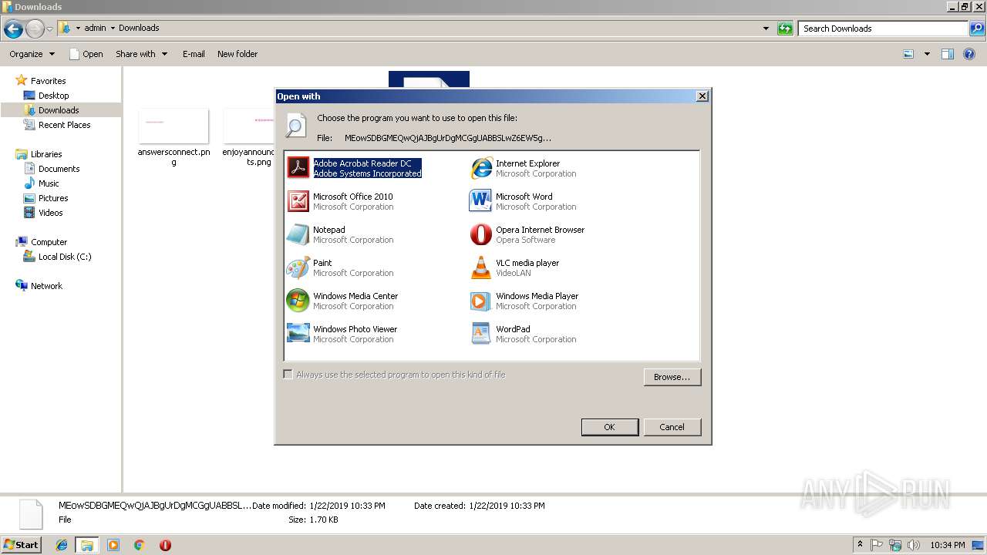Open Recent Places in Favorites
The image size is (987, 555).
click(x=64, y=125)
